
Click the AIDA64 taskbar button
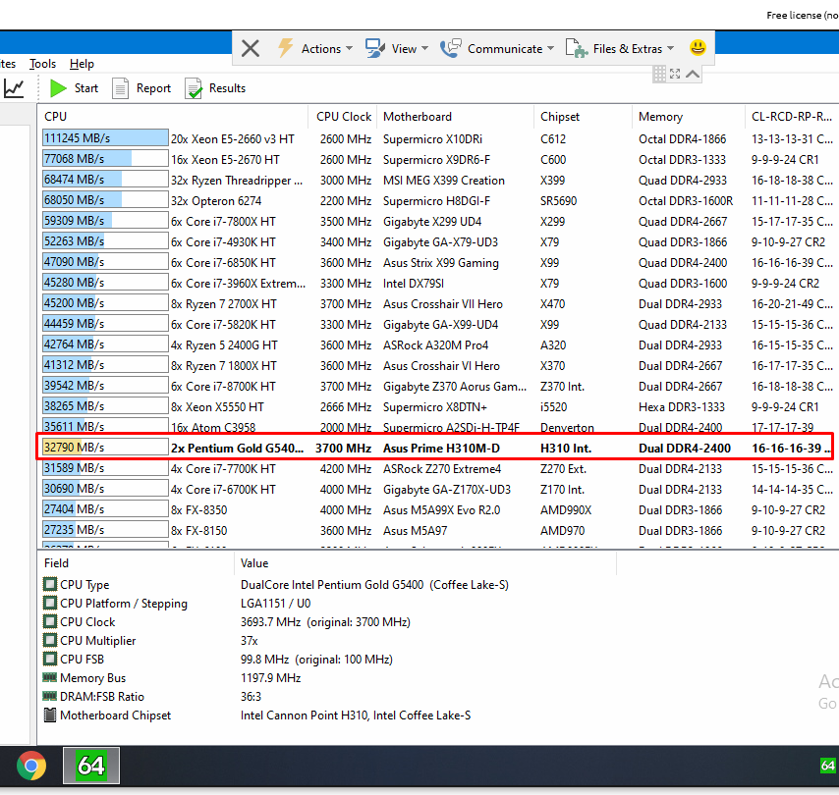[x=91, y=766]
